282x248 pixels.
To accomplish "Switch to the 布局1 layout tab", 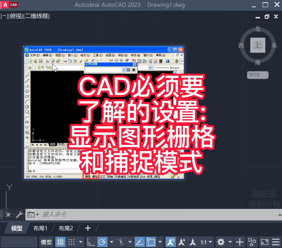I will point(40,228).
